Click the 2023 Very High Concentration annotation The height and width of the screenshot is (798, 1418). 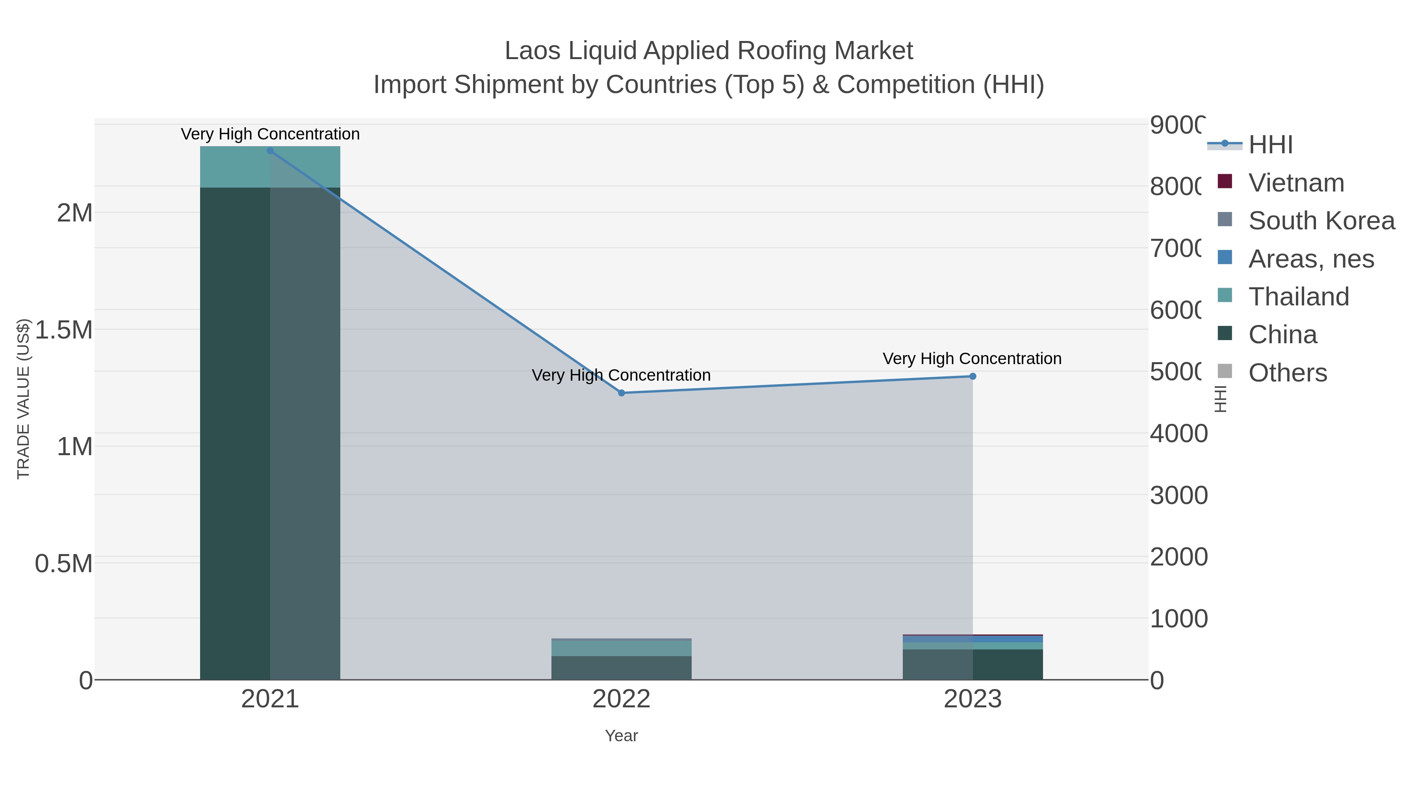(972, 359)
